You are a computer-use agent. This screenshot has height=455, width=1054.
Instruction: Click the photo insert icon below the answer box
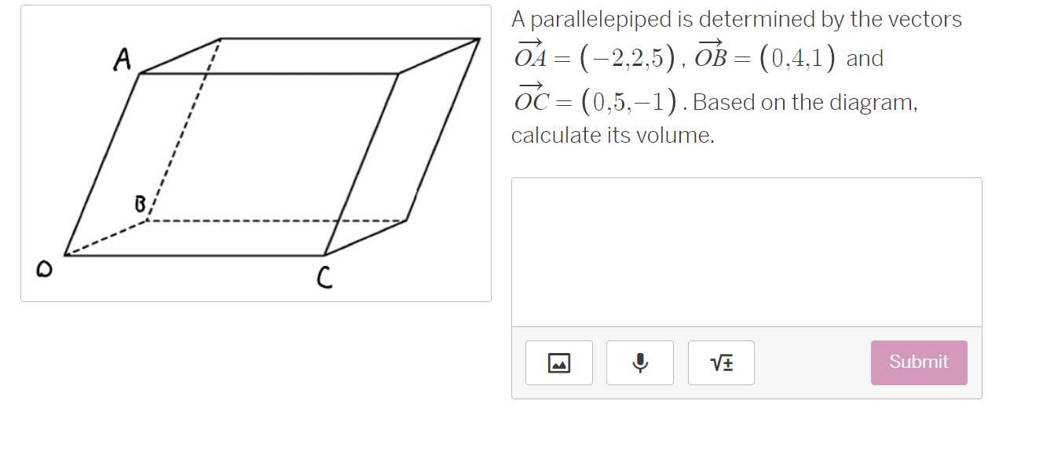[558, 362]
